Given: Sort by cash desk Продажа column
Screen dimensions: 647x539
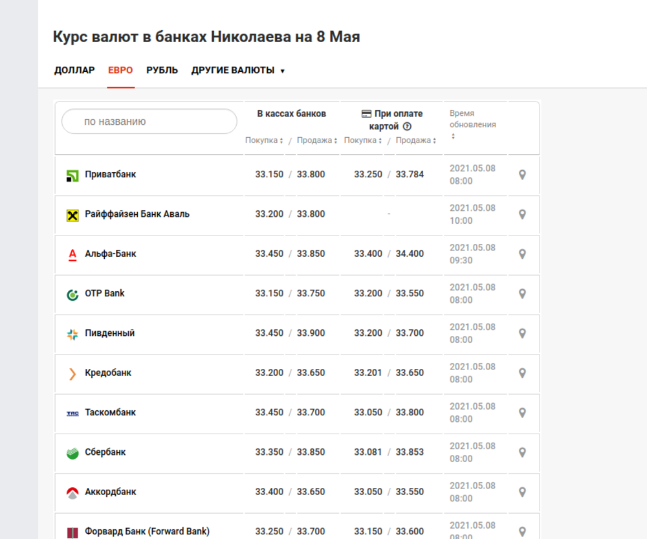Looking at the screenshot, I should point(317,140).
